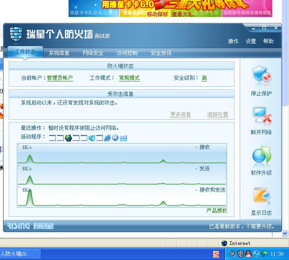Click the green umbrella tray icon
The width and height of the screenshot is (289, 260).
pyautogui.click(x=264, y=254)
